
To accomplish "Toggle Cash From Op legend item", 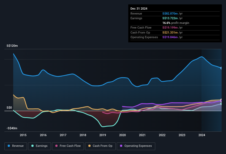I will [100, 146].
